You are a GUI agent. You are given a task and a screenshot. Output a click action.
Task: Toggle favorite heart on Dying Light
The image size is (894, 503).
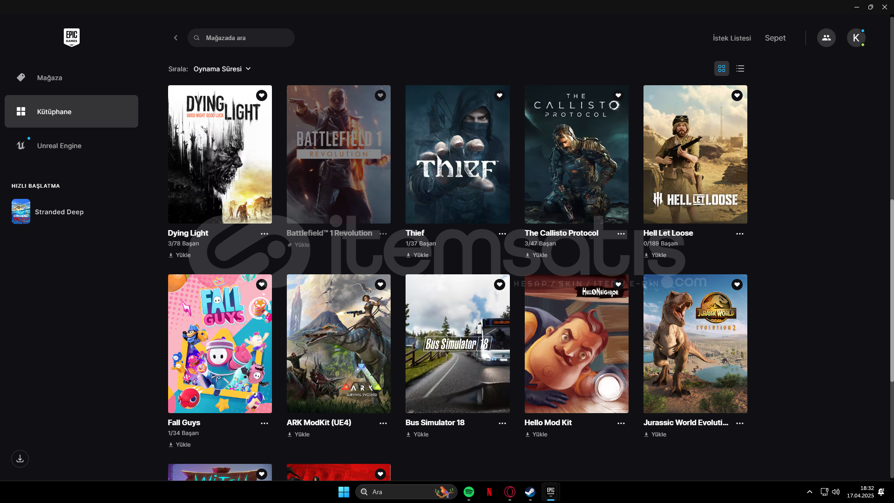(x=262, y=95)
